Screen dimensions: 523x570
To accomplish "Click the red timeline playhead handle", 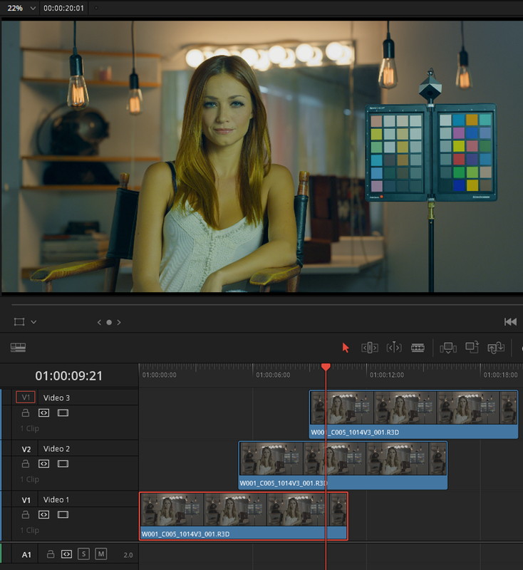I will (326, 366).
